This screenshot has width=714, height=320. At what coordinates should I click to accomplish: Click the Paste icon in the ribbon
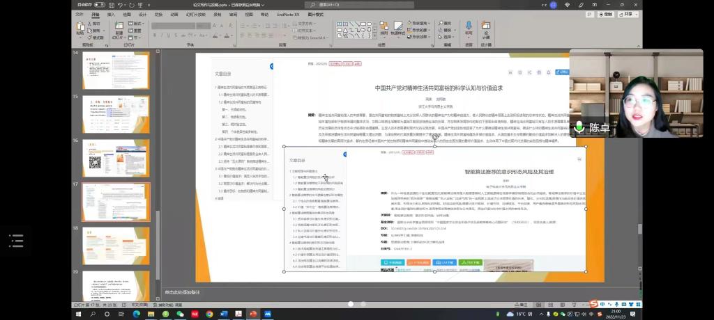80,29
